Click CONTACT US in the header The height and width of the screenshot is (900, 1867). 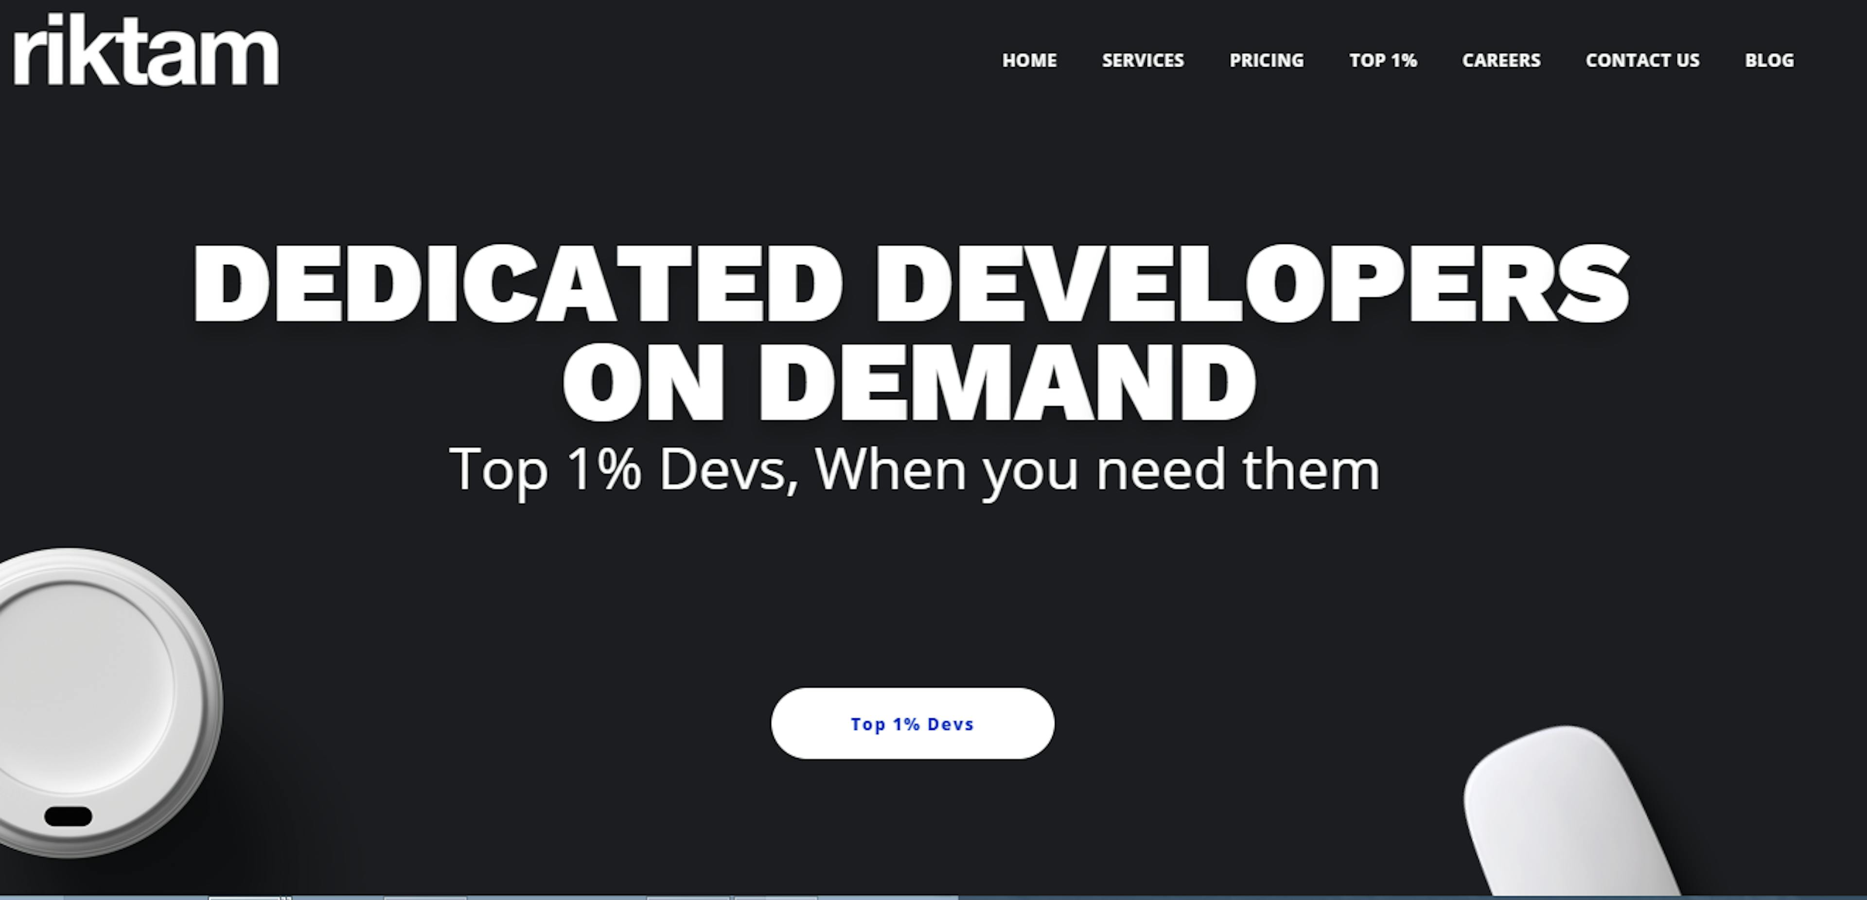coord(1642,60)
